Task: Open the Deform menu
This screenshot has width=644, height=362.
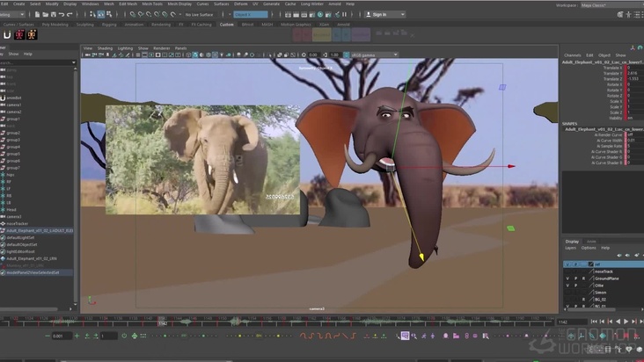Action: click(x=240, y=4)
